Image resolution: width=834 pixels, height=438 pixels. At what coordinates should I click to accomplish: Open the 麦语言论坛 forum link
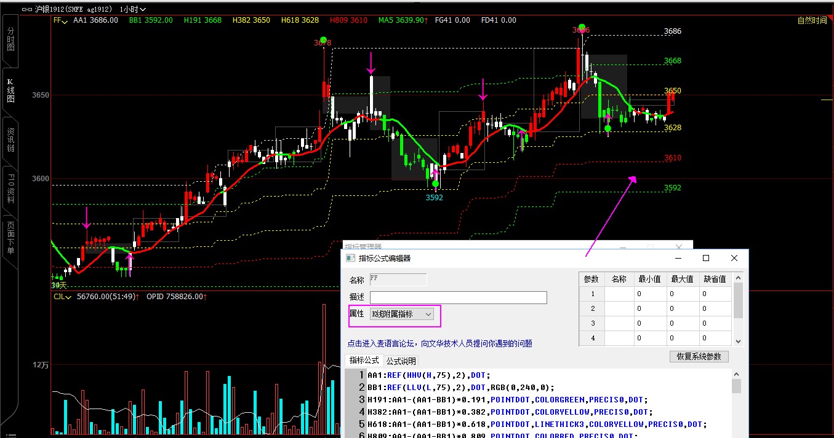click(439, 343)
